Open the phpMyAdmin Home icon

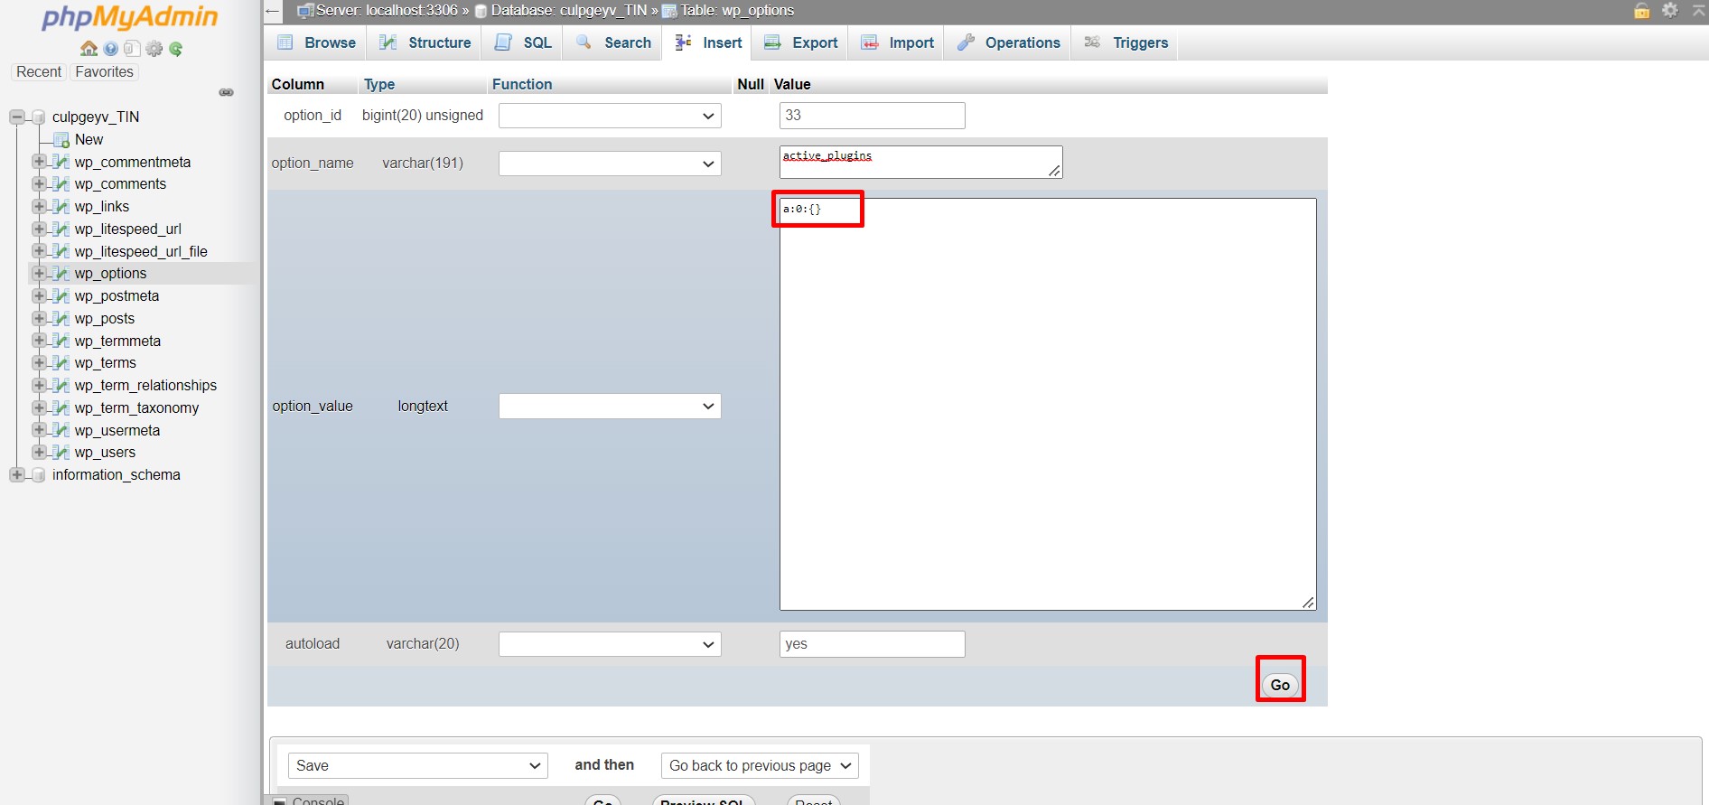[x=89, y=49]
